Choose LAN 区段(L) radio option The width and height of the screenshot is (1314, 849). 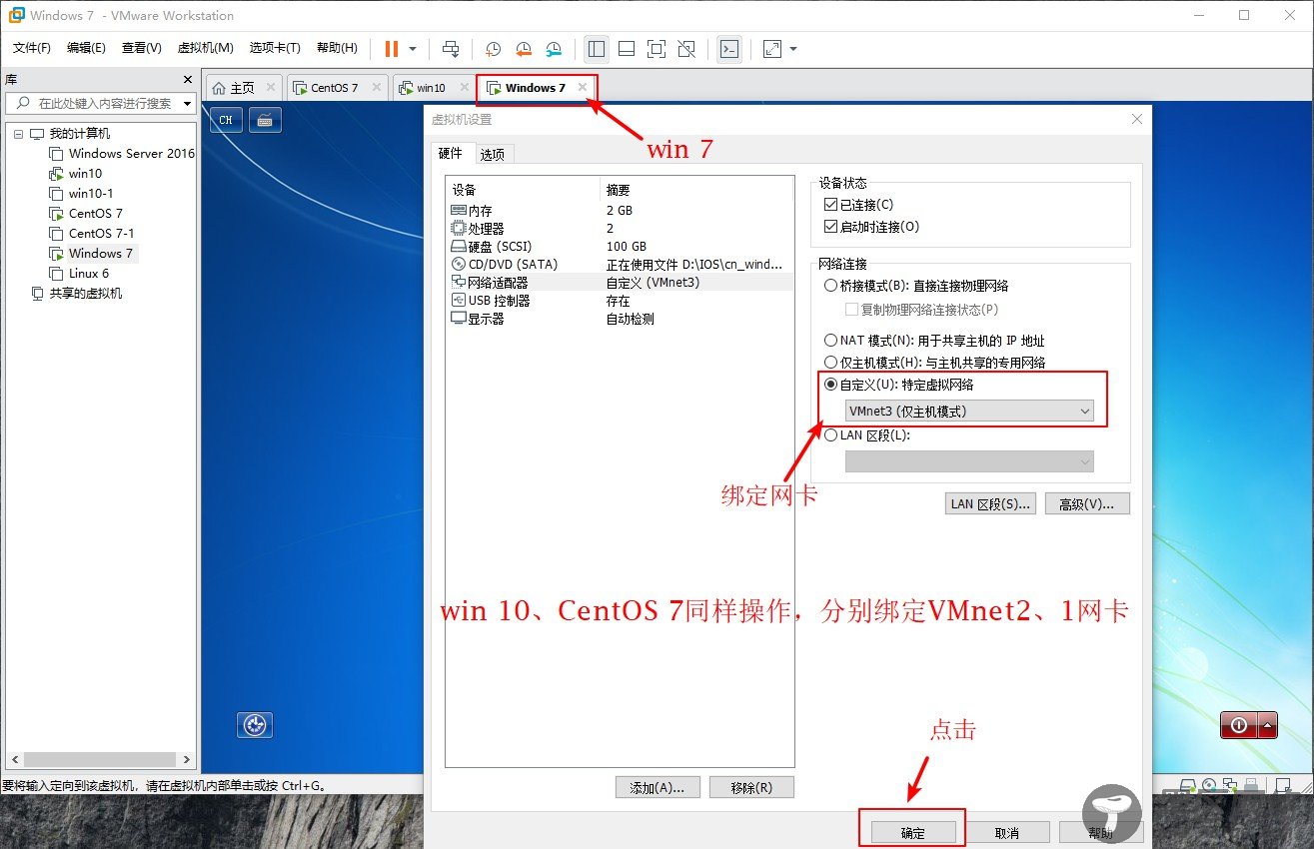[830, 435]
